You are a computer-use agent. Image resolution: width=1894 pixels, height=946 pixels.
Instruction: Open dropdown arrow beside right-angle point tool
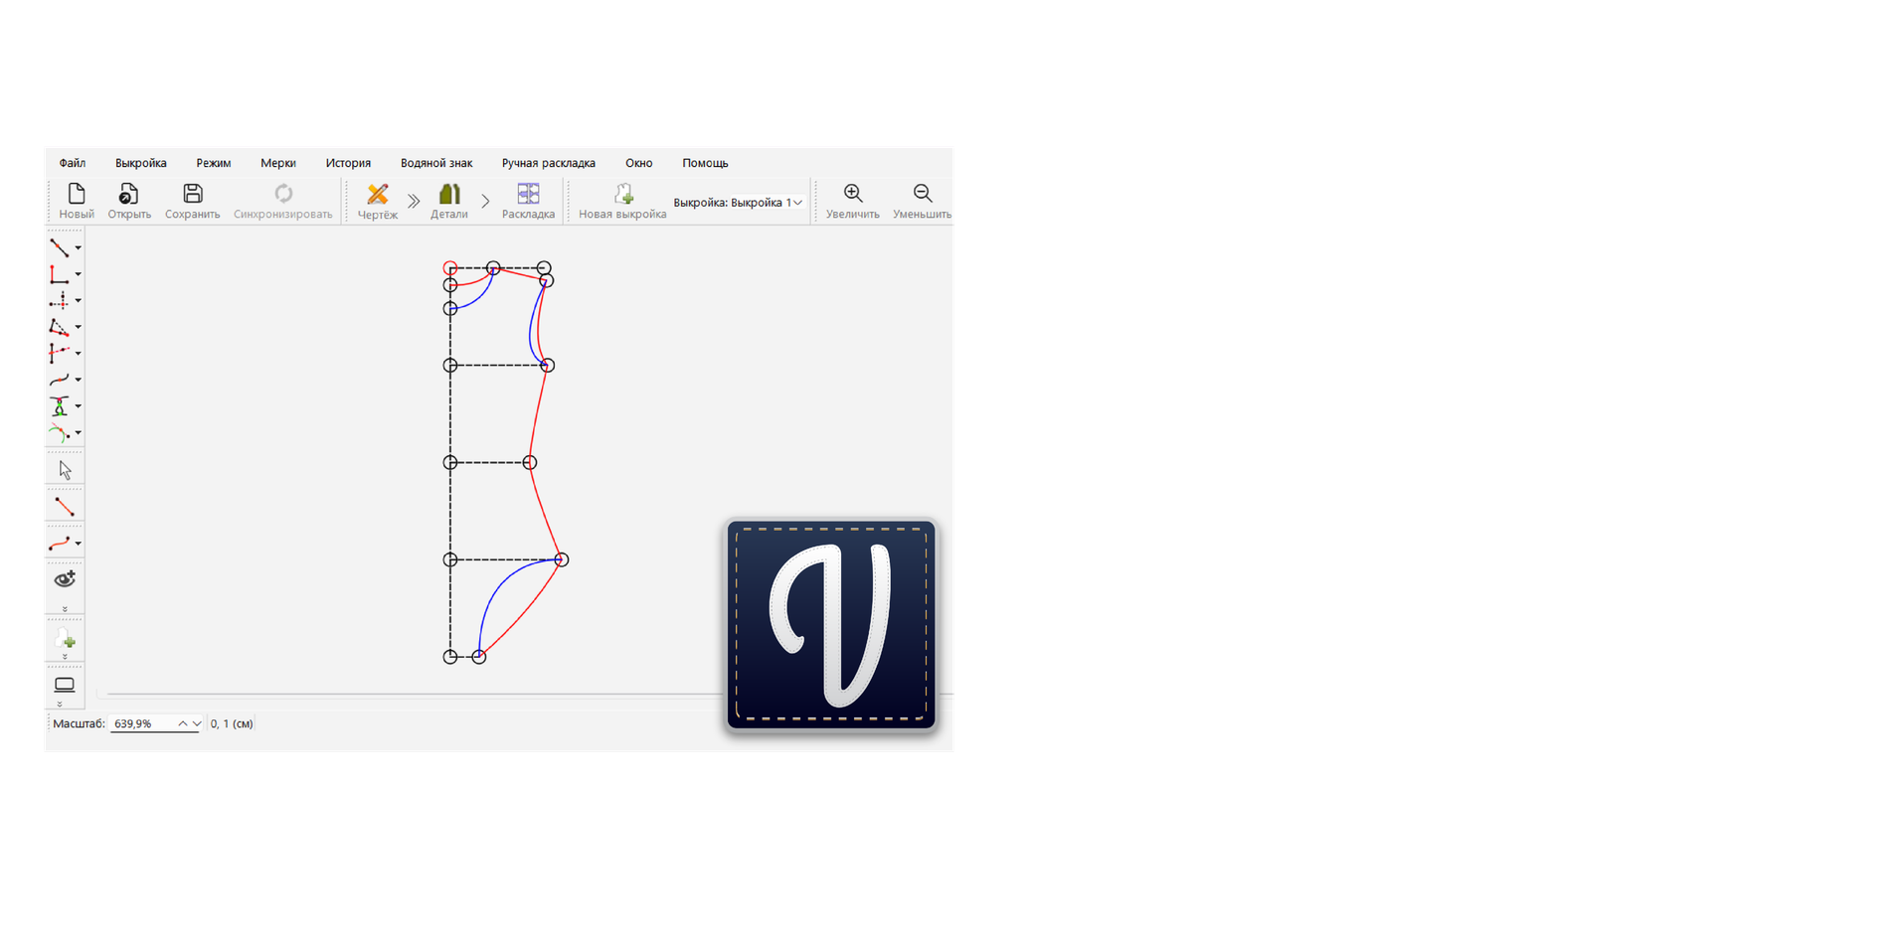click(79, 275)
